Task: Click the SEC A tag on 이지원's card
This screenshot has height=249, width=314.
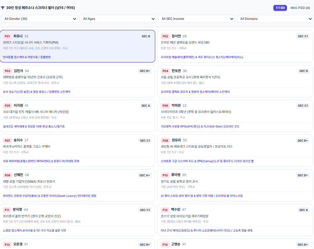Action: click(x=146, y=106)
